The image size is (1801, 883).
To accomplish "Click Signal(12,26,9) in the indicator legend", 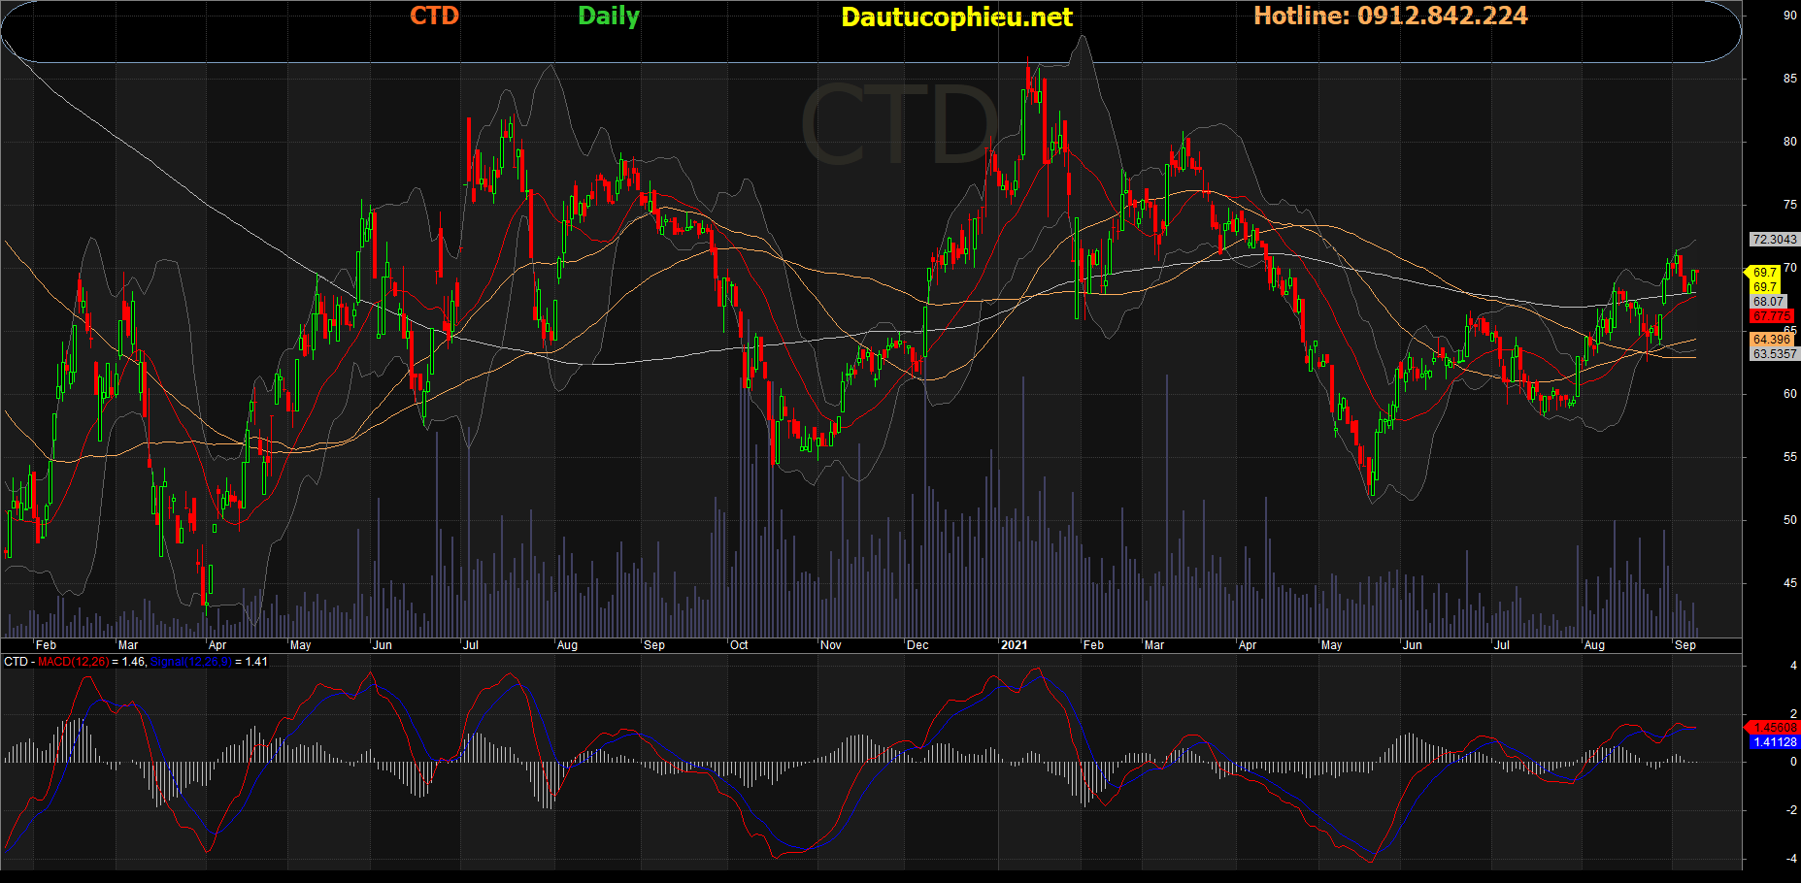I will pyautogui.click(x=190, y=662).
